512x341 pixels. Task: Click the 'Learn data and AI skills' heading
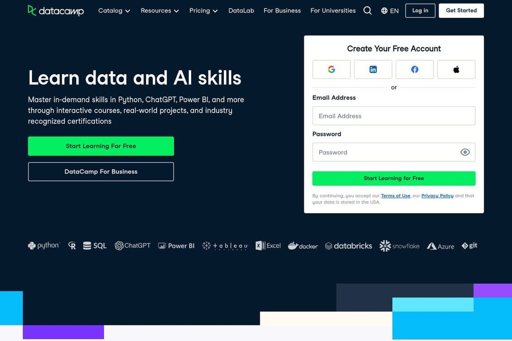point(135,78)
